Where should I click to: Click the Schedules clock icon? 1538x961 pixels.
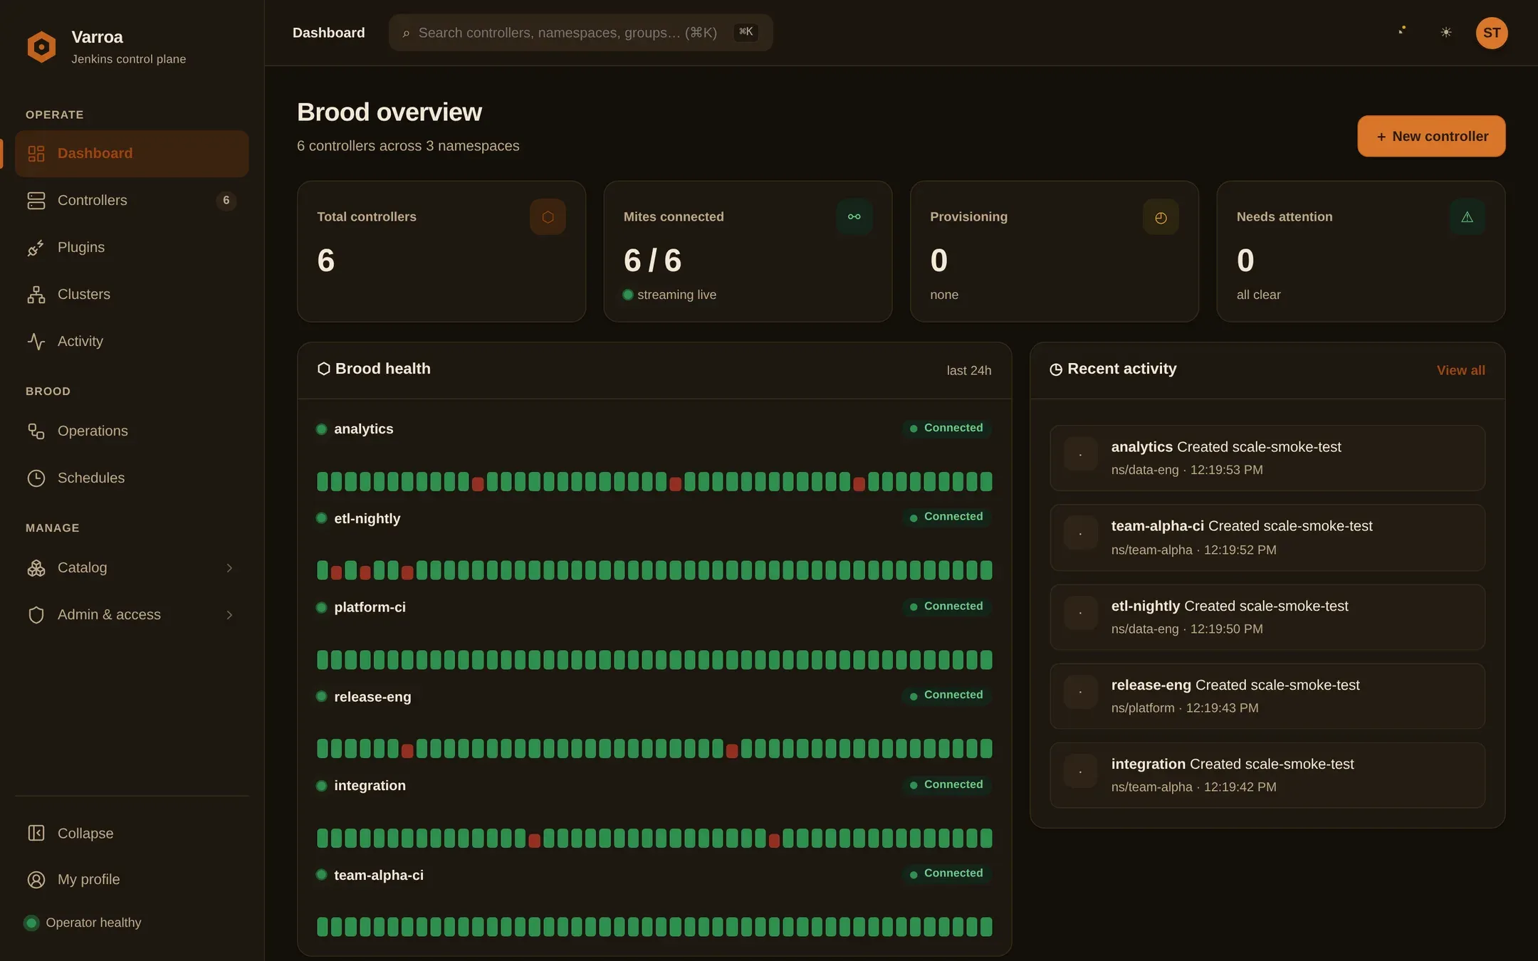pyautogui.click(x=36, y=478)
